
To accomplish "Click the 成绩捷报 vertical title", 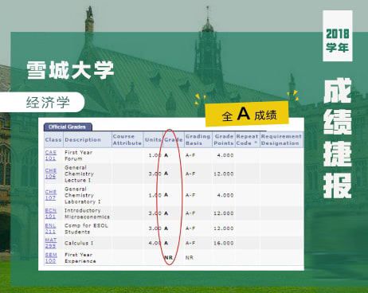I will (338, 138).
